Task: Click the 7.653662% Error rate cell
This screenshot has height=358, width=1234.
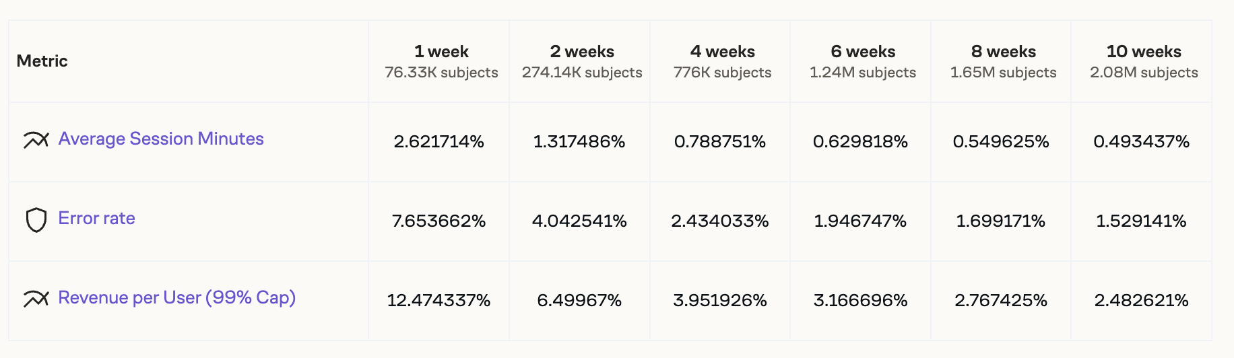Action: point(439,221)
